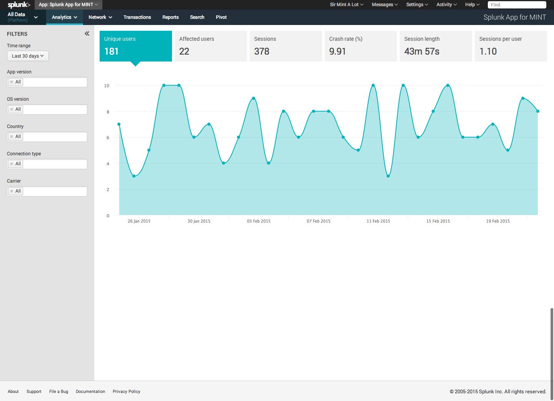Click the last chart data point at value 8

point(538,111)
